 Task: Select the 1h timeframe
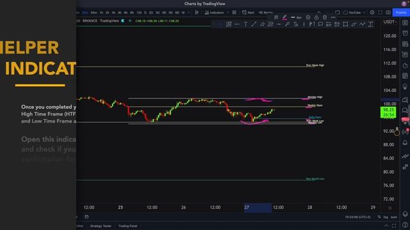(101, 13)
